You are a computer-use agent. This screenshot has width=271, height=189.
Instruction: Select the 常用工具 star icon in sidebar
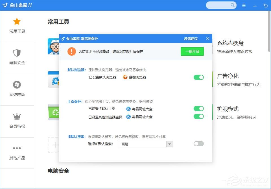[17, 22]
